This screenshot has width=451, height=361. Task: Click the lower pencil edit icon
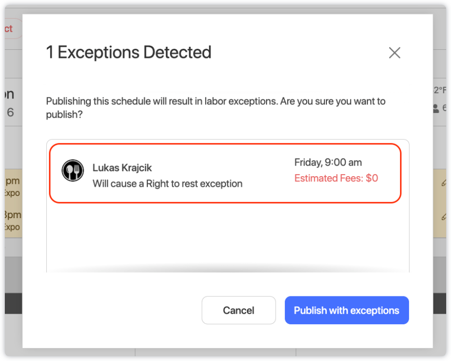point(444,217)
